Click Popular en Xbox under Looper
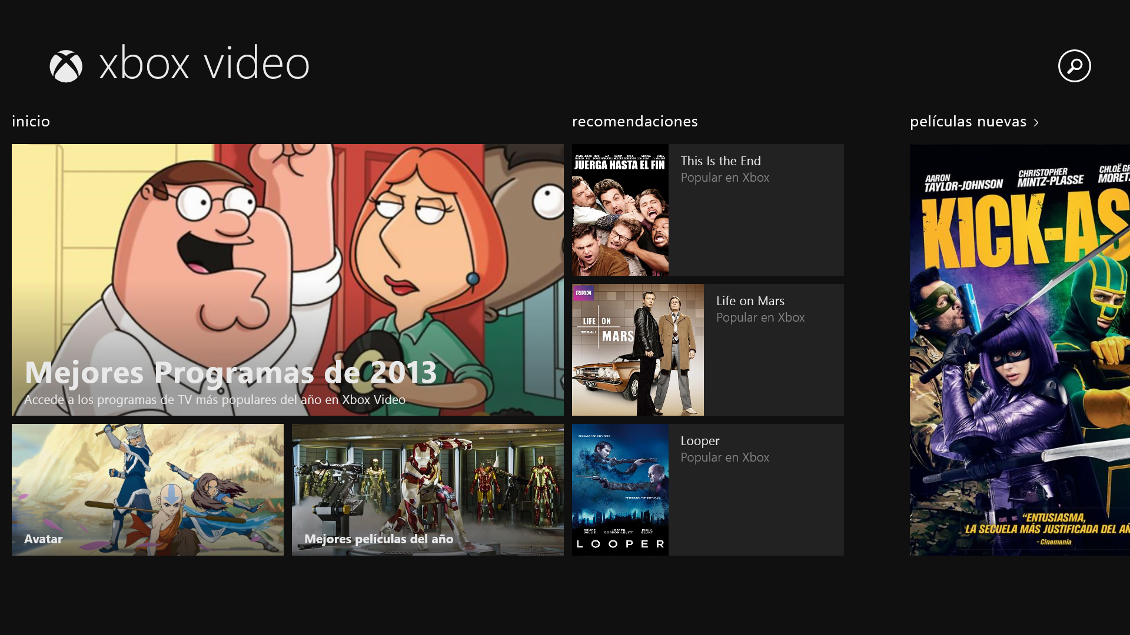 (x=724, y=457)
